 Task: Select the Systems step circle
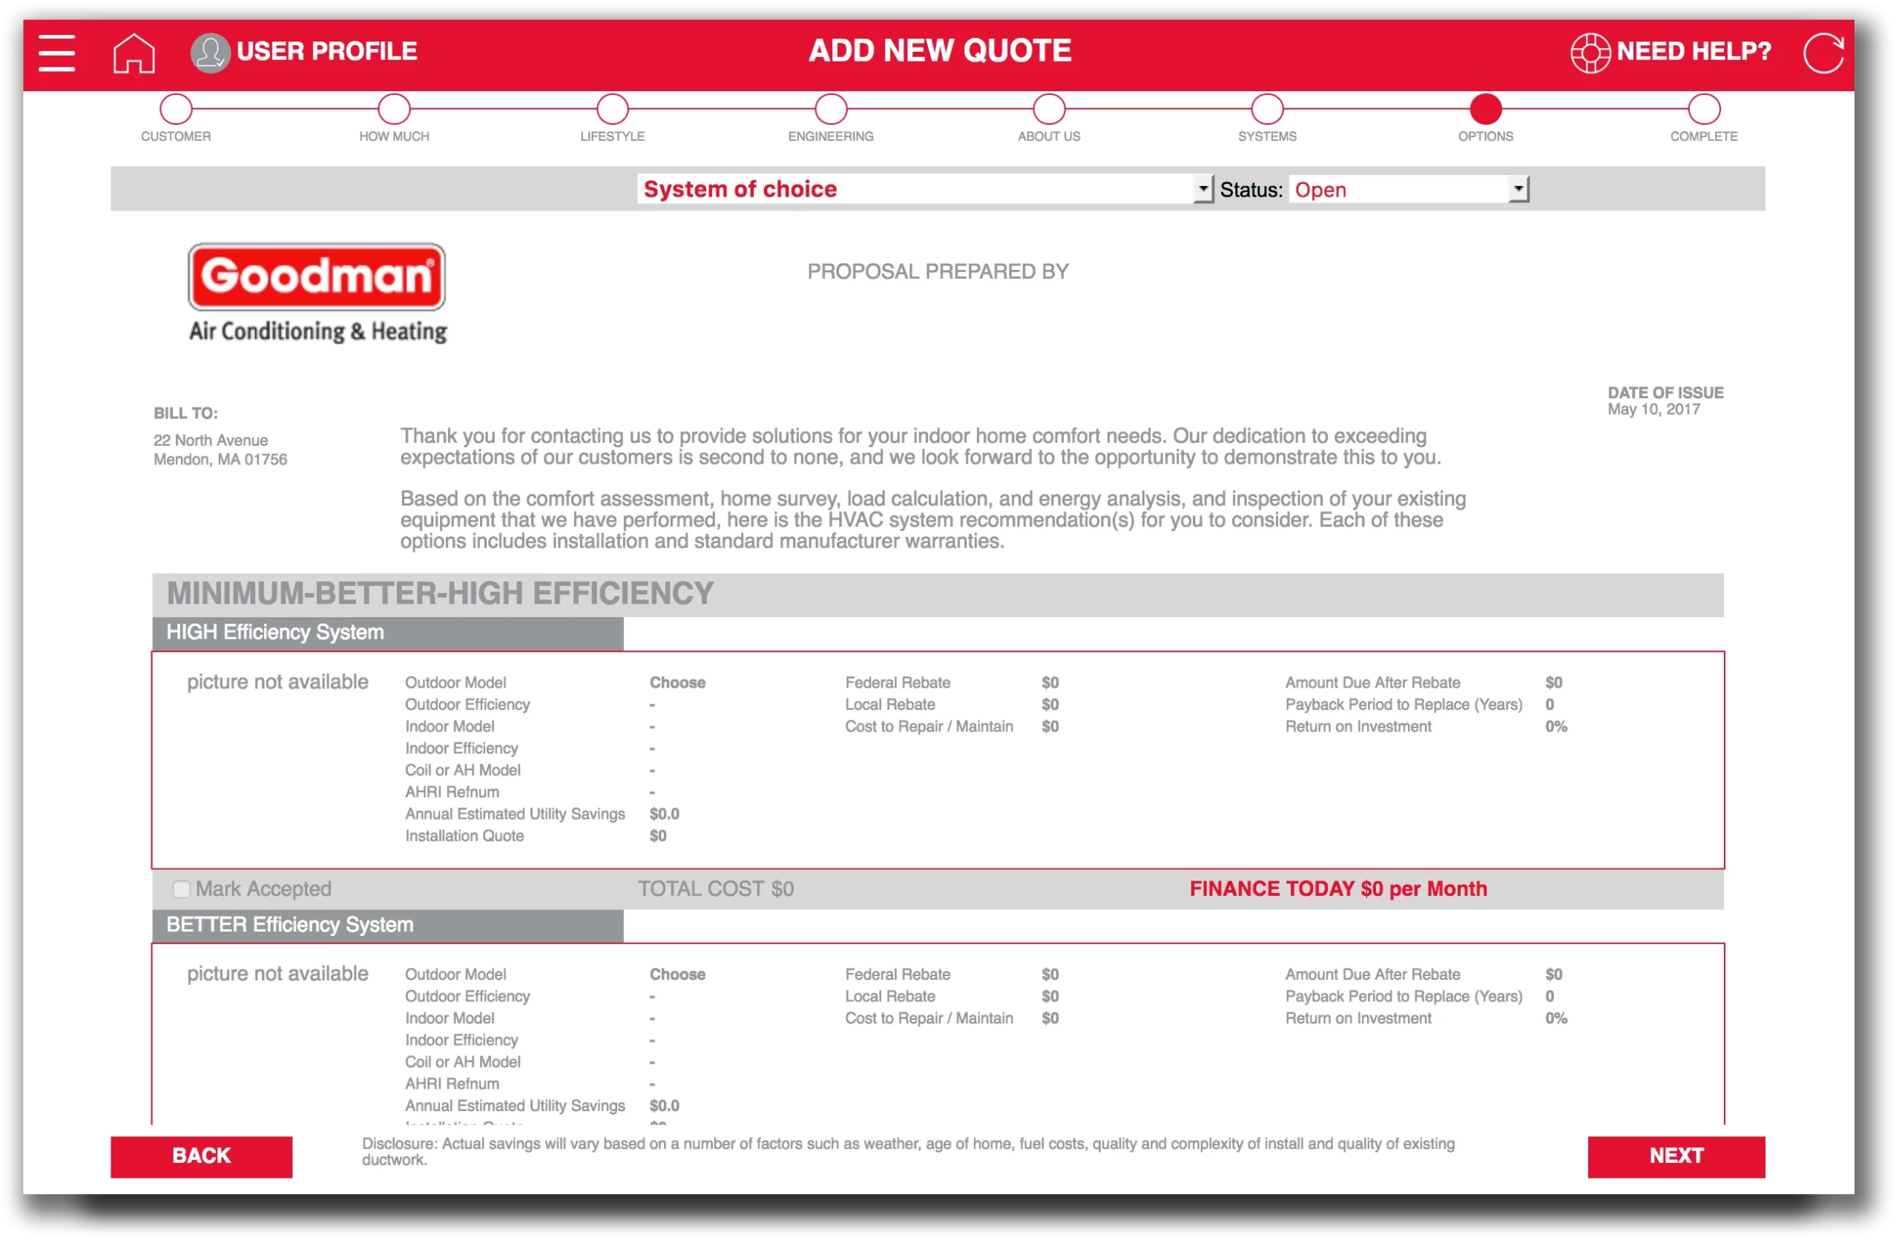[1267, 109]
